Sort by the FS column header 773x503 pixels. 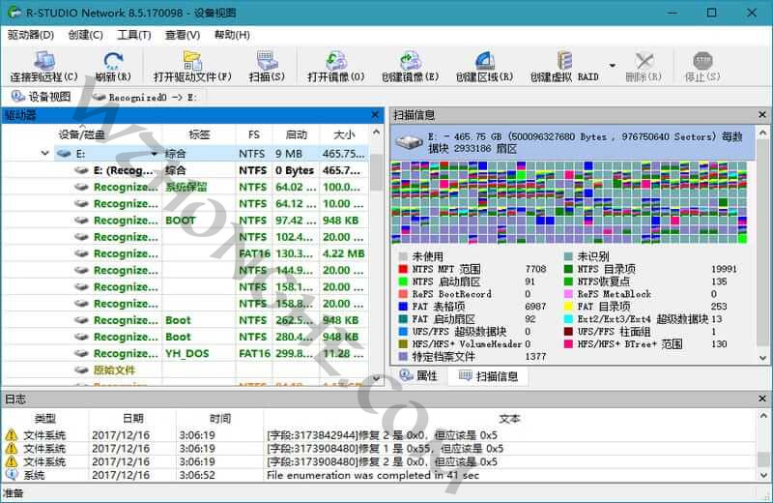click(253, 134)
